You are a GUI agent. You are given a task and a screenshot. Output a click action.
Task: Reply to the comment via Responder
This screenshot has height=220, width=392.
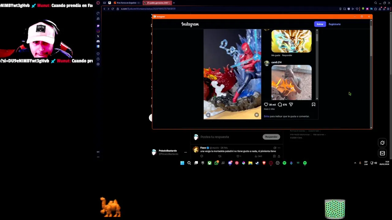point(287,55)
